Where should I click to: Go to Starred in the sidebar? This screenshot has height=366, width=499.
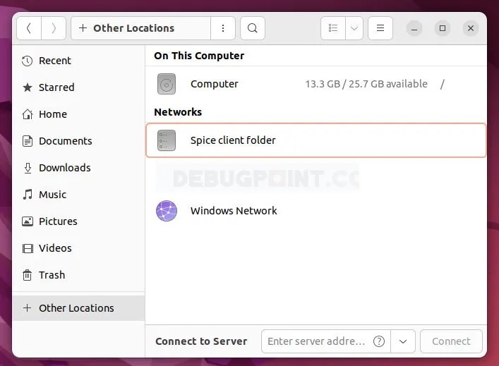pyautogui.click(x=56, y=87)
